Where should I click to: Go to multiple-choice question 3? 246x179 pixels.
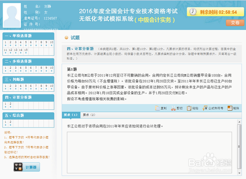point(16,69)
